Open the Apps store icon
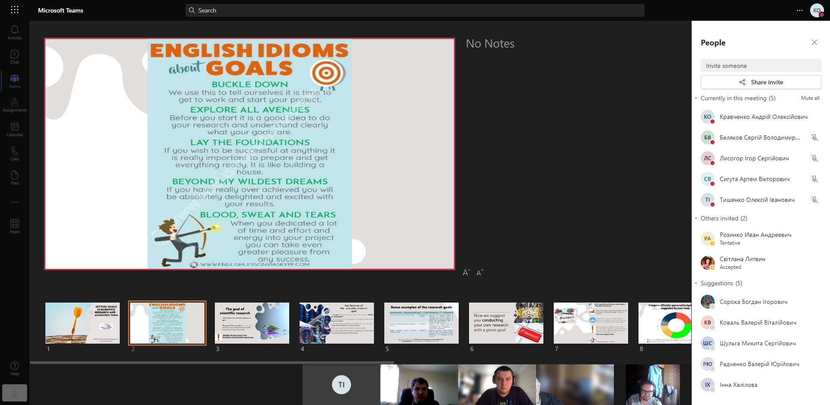 [15, 226]
